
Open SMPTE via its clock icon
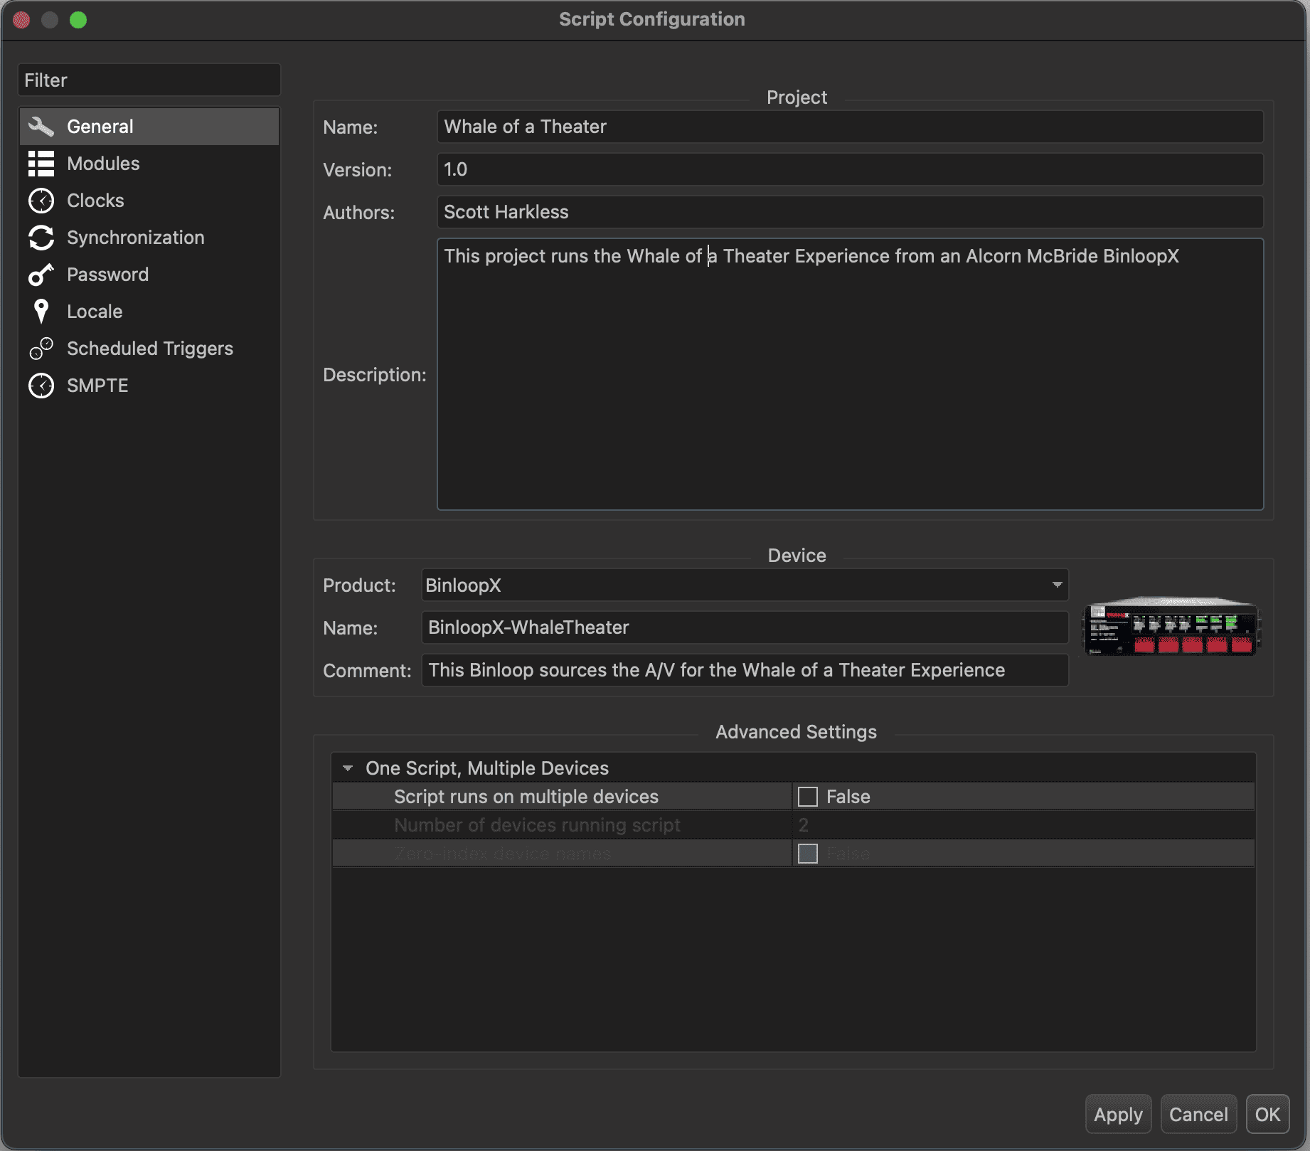tap(41, 386)
